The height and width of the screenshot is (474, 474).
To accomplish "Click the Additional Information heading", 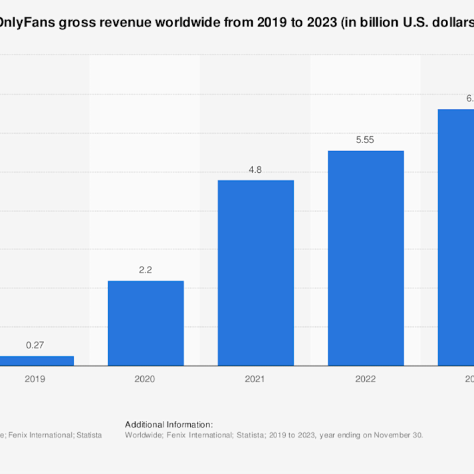I will [169, 424].
